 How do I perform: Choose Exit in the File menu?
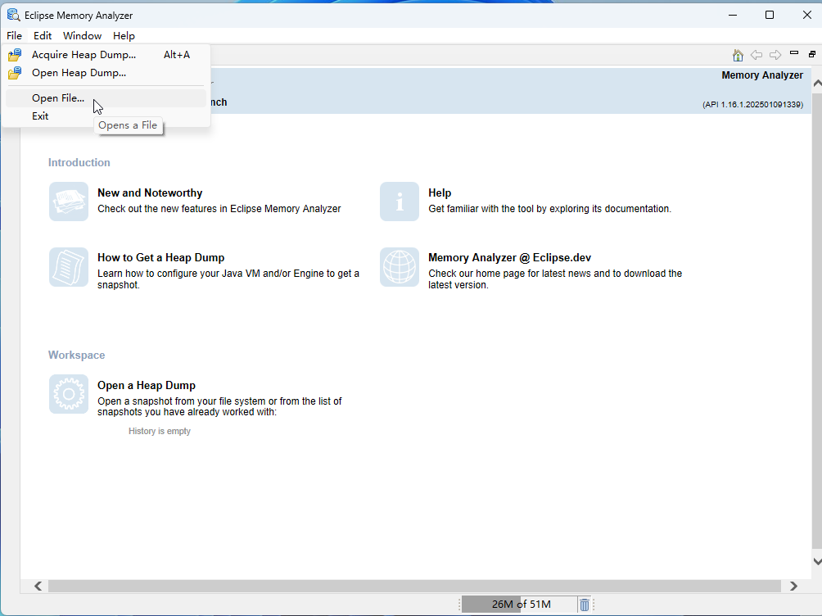pos(106,116)
